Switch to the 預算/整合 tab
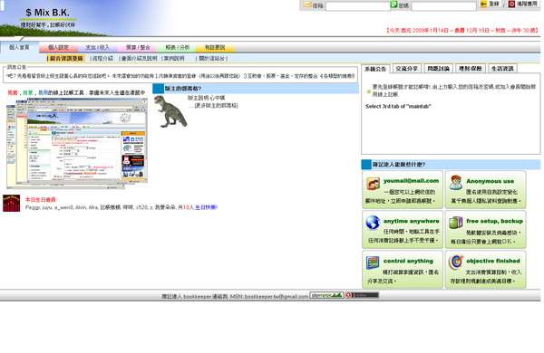Image resolution: width=544 pixels, height=353 pixels. point(138,47)
